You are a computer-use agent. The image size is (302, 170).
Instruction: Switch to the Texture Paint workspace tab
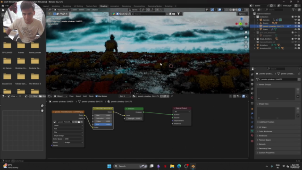(92, 6)
